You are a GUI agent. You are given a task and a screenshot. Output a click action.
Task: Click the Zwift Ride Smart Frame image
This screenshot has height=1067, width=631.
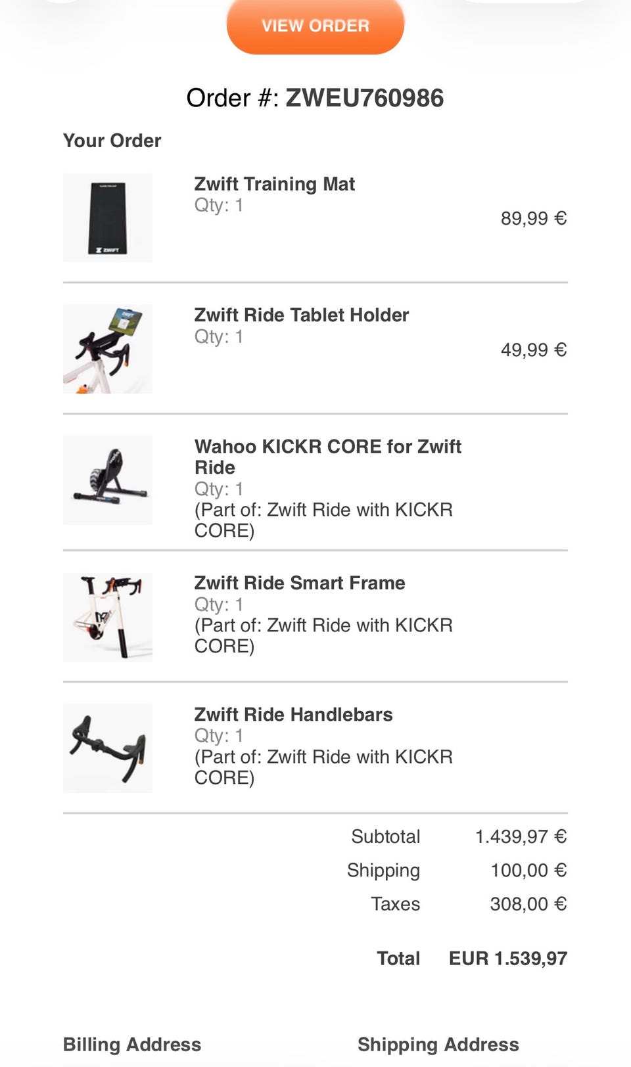tap(108, 617)
